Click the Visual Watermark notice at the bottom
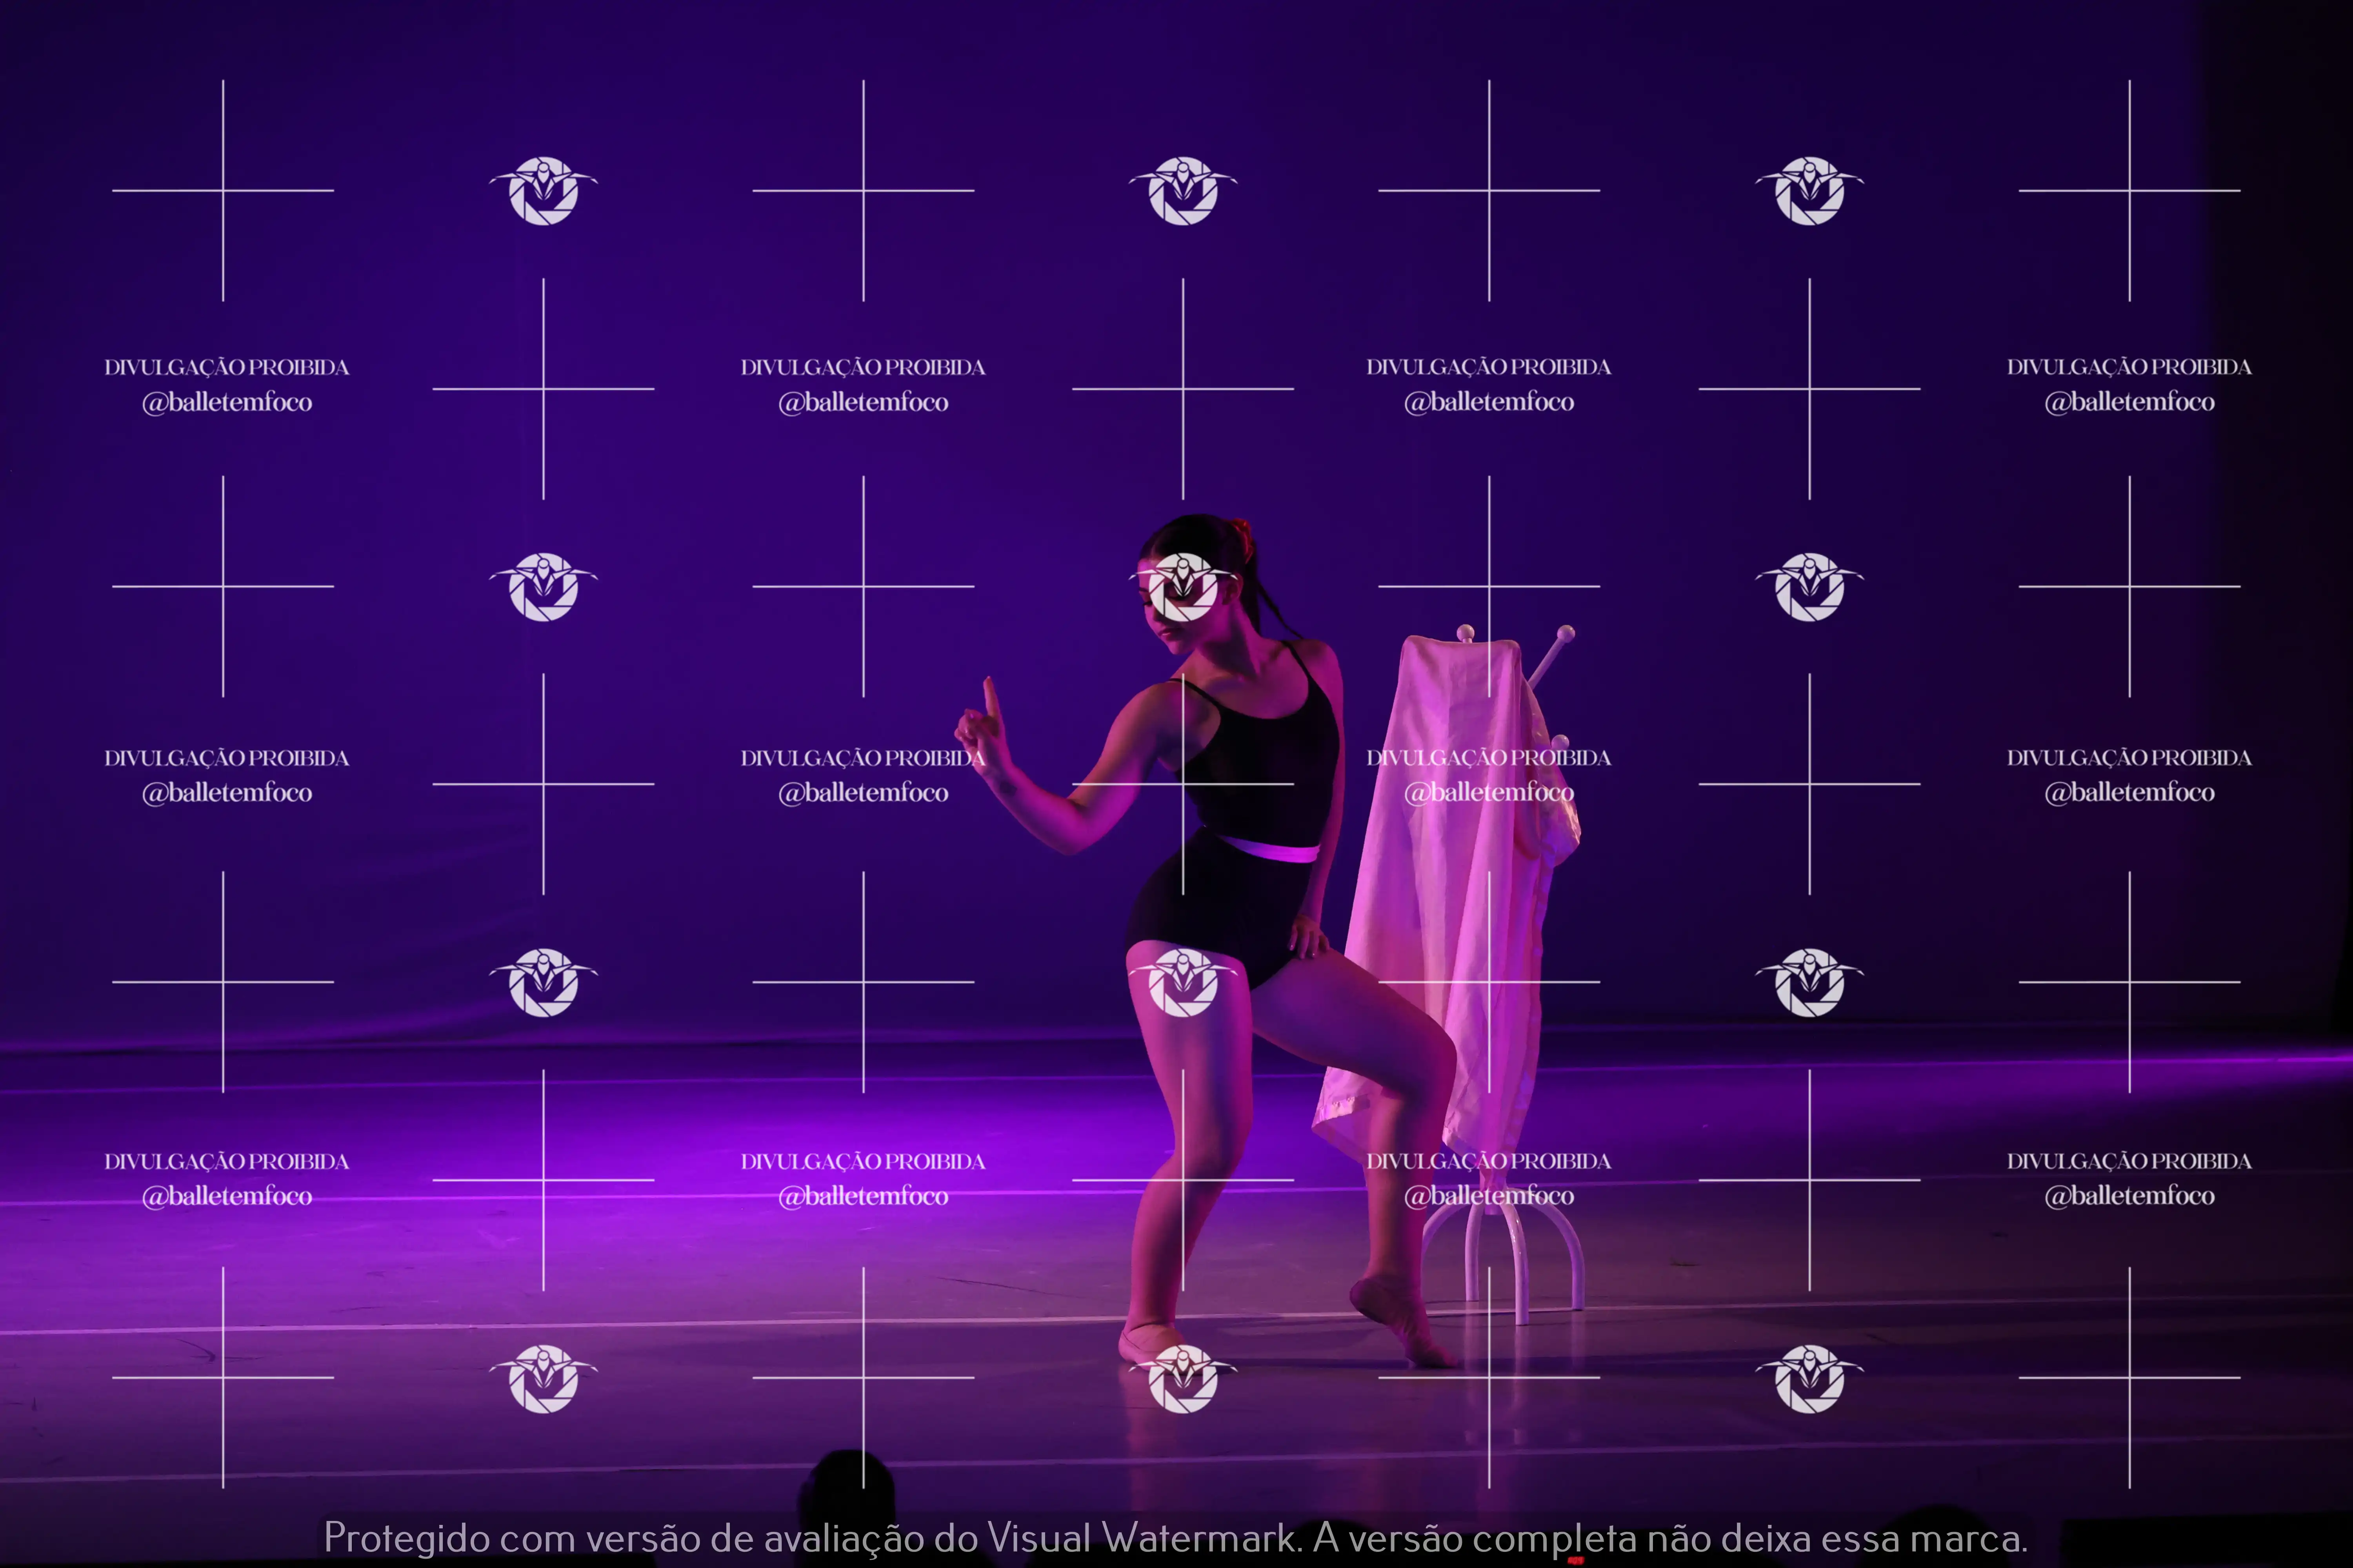Viewport: 2353px width, 1568px height. tap(1175, 1538)
